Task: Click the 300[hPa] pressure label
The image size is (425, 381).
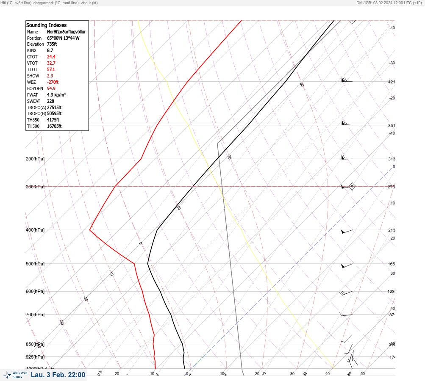Action: coord(35,187)
